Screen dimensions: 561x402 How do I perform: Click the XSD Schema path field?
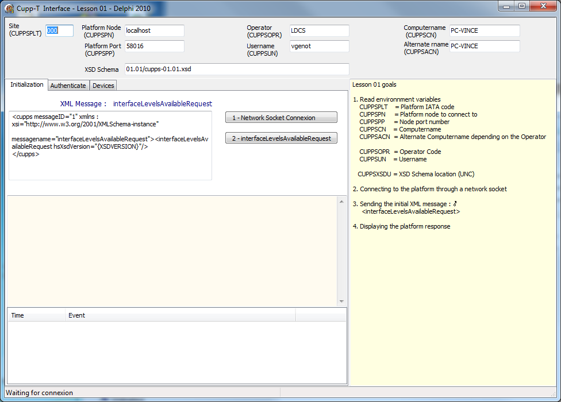pyautogui.click(x=236, y=69)
